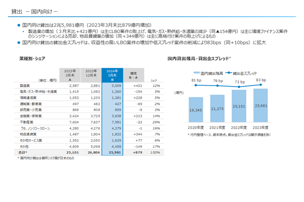Click the 業種別・シェア section heading
Image resolution: width=304 pixels, height=202 pixels.
point(32,58)
